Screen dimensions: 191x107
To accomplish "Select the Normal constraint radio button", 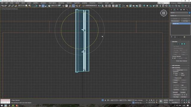I will [x=180, y=75].
